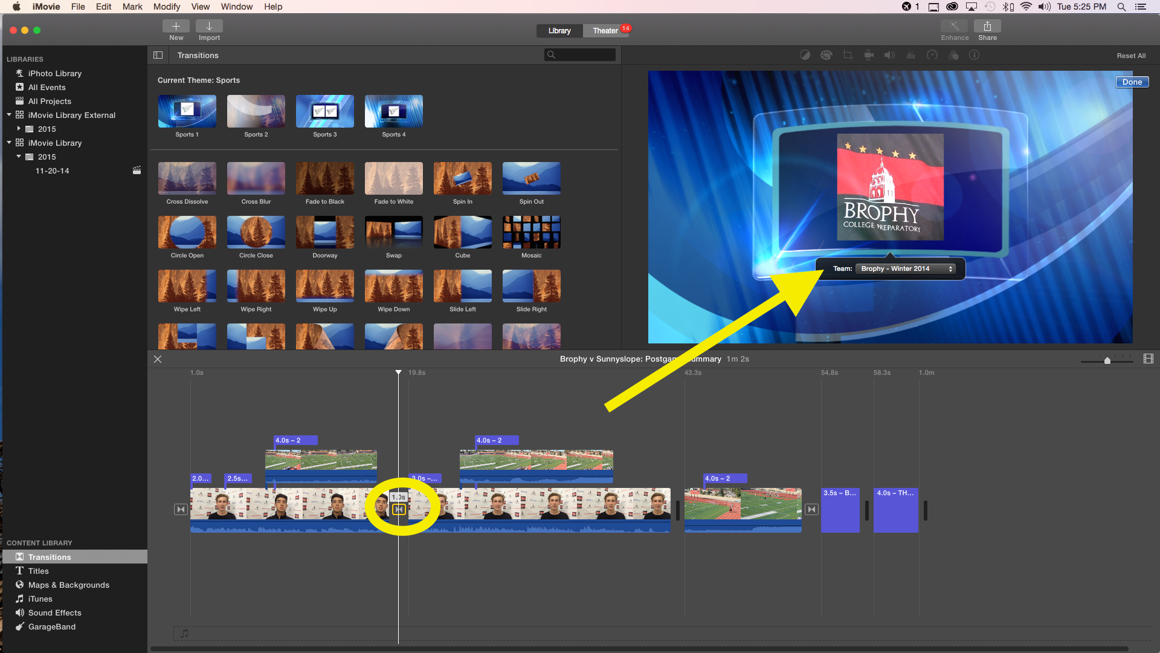1160x653 pixels.
Task: Choose the Cross Dissolve transition
Action: click(x=187, y=178)
